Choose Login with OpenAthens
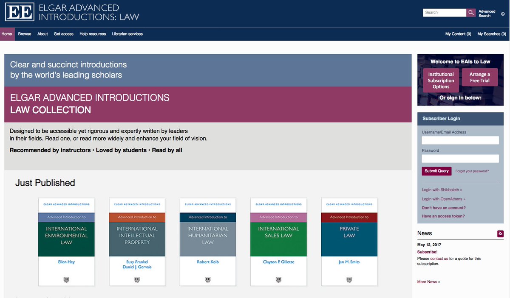The width and height of the screenshot is (510, 298). click(x=444, y=199)
